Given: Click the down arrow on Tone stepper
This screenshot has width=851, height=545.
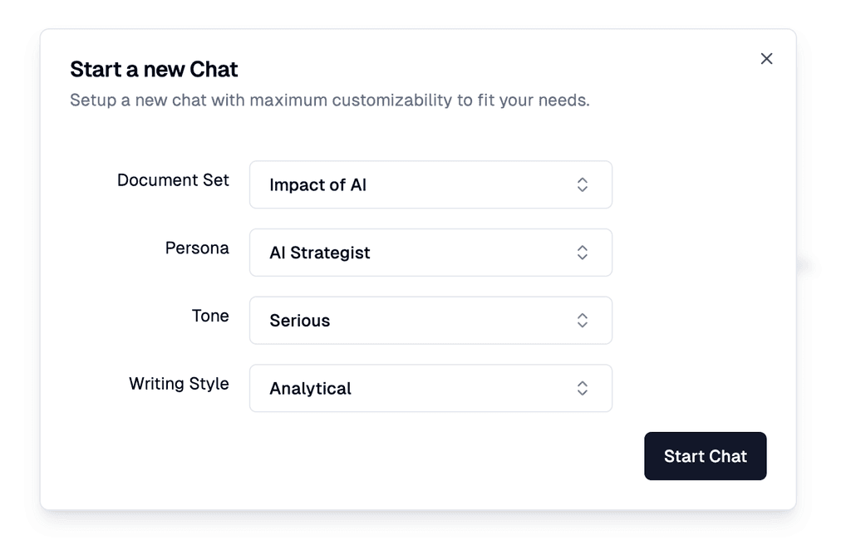Looking at the screenshot, I should tap(583, 325).
